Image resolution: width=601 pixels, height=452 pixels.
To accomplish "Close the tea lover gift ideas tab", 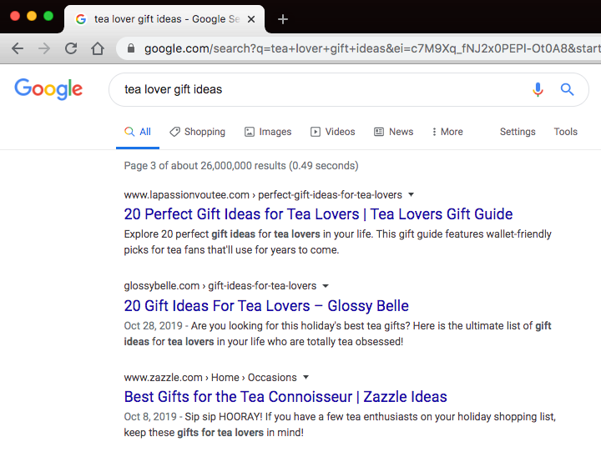I will (x=252, y=19).
